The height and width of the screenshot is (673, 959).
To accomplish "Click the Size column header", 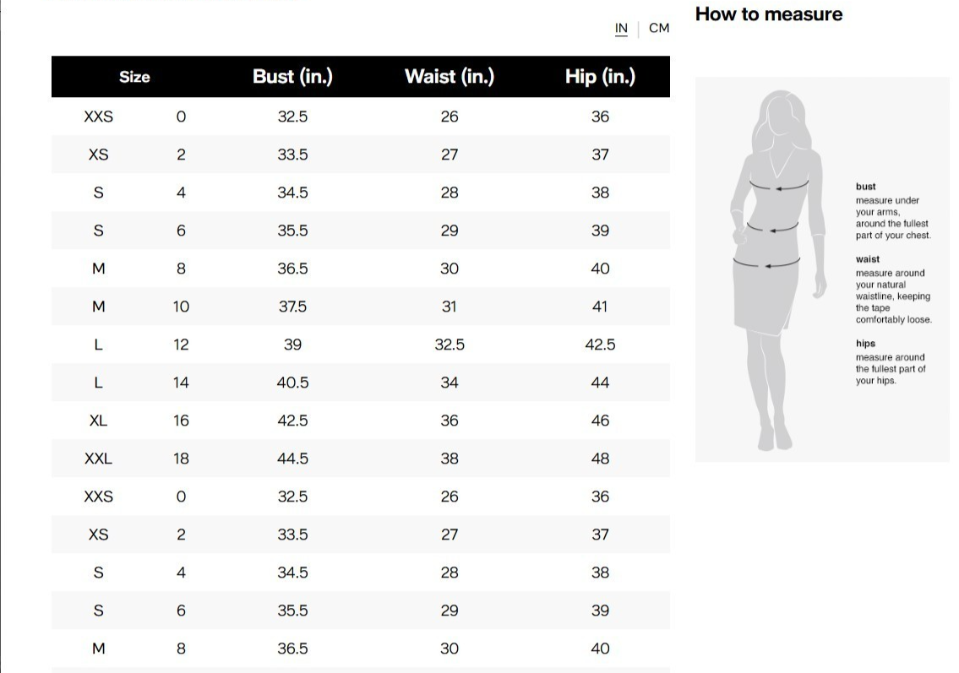I will 134,77.
